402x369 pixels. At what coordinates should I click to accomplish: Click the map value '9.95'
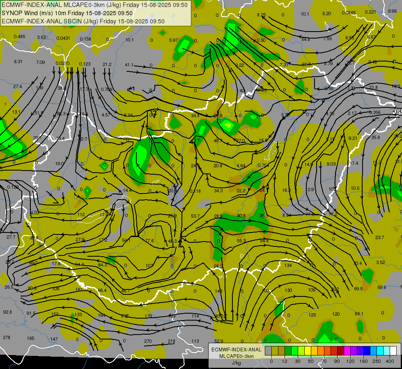click(392, 11)
